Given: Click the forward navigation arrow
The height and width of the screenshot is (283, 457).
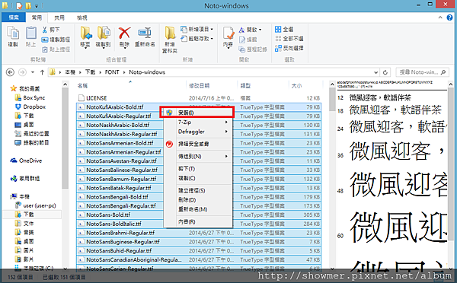Looking at the screenshot, I should click(x=22, y=72).
